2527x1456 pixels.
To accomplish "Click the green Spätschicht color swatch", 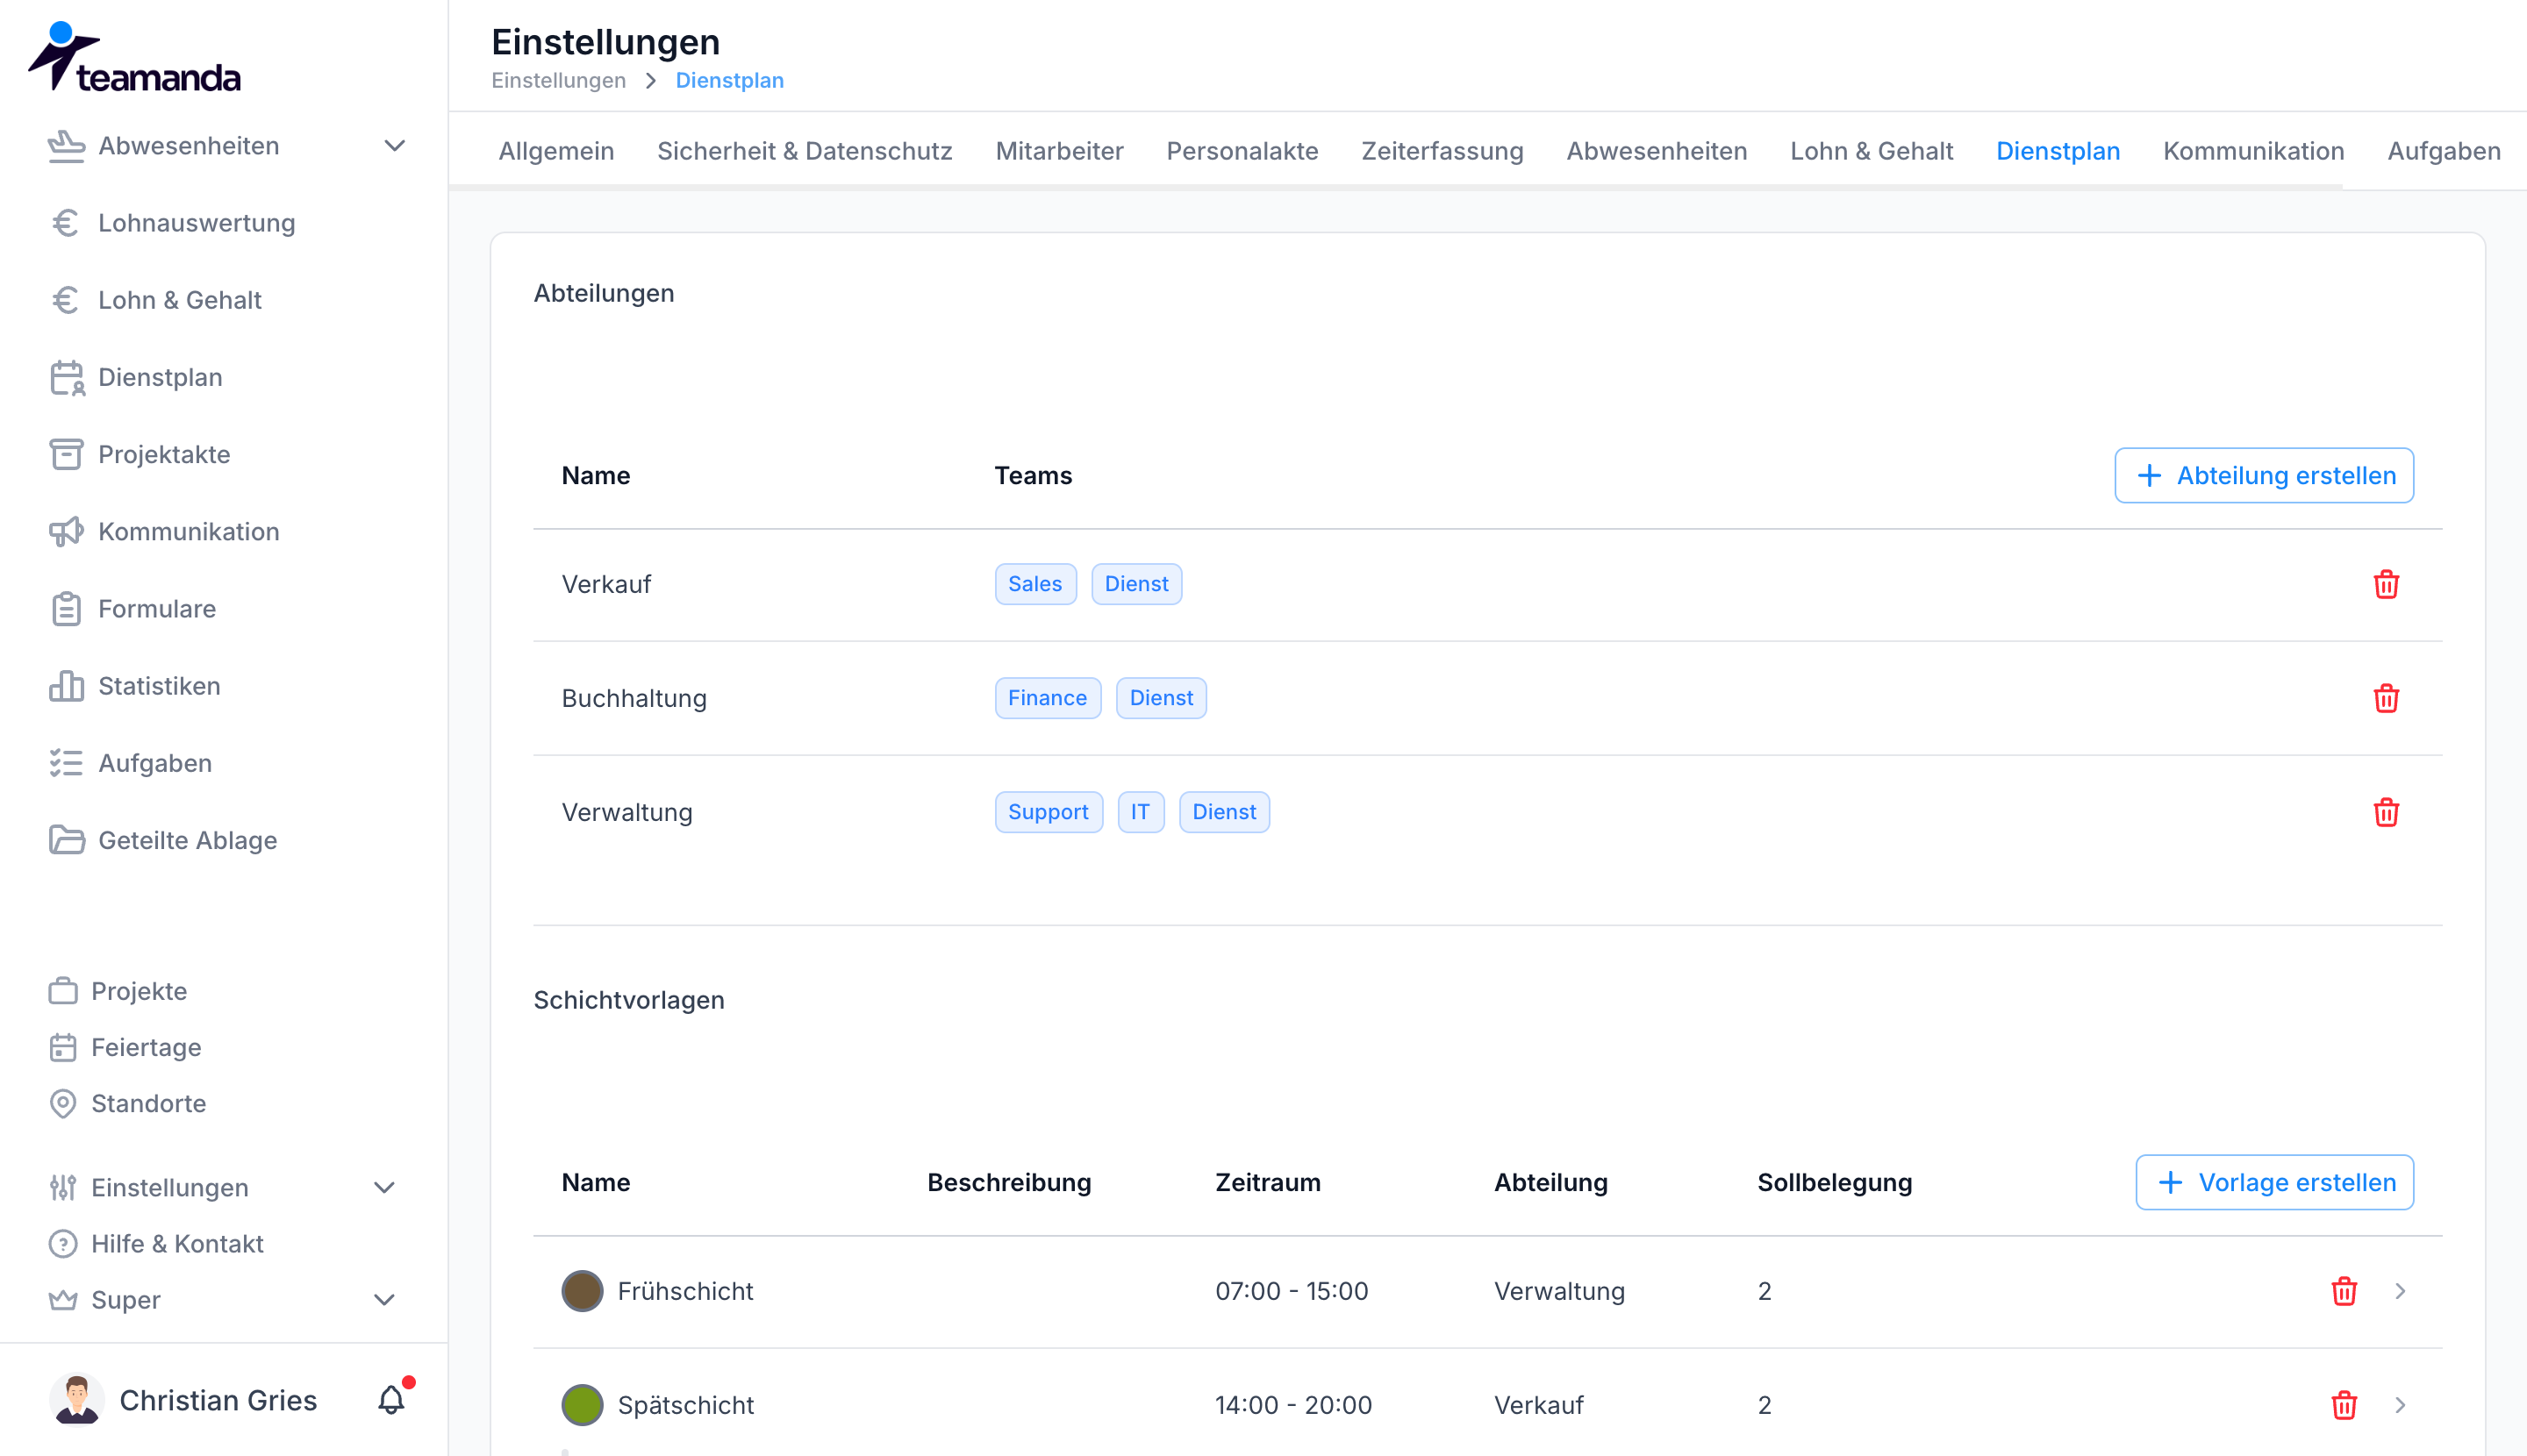I will click(x=583, y=1405).
